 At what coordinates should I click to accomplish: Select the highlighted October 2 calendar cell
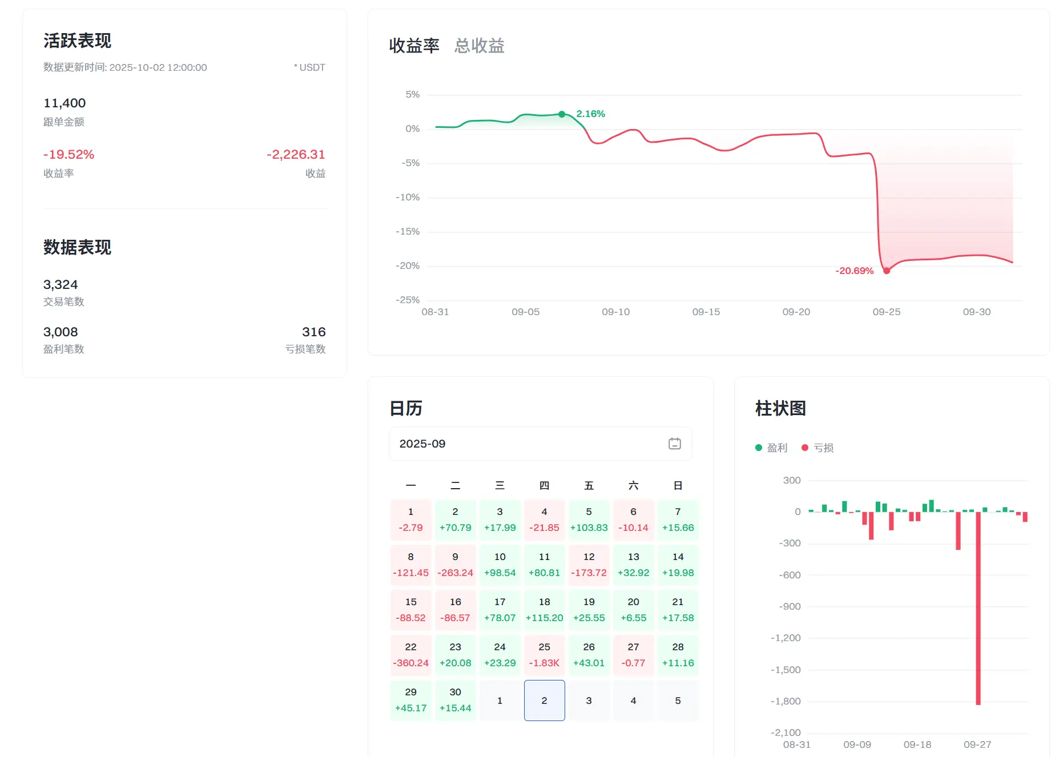pyautogui.click(x=545, y=700)
